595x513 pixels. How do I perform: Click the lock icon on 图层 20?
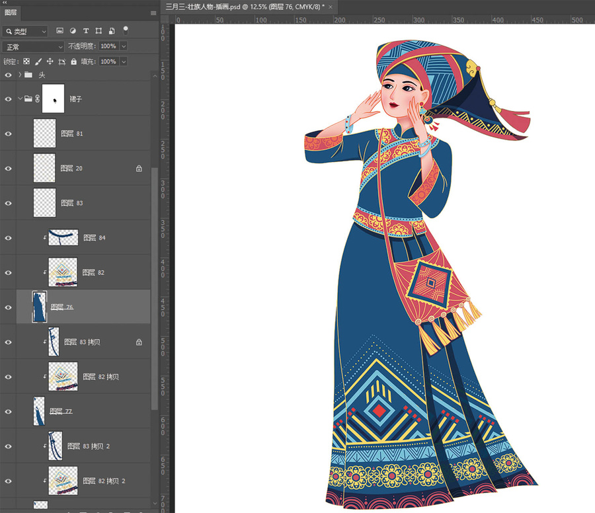(x=139, y=169)
